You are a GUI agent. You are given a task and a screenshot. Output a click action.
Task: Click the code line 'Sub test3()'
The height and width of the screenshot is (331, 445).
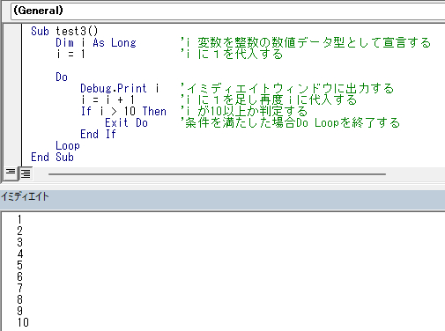pos(64,31)
